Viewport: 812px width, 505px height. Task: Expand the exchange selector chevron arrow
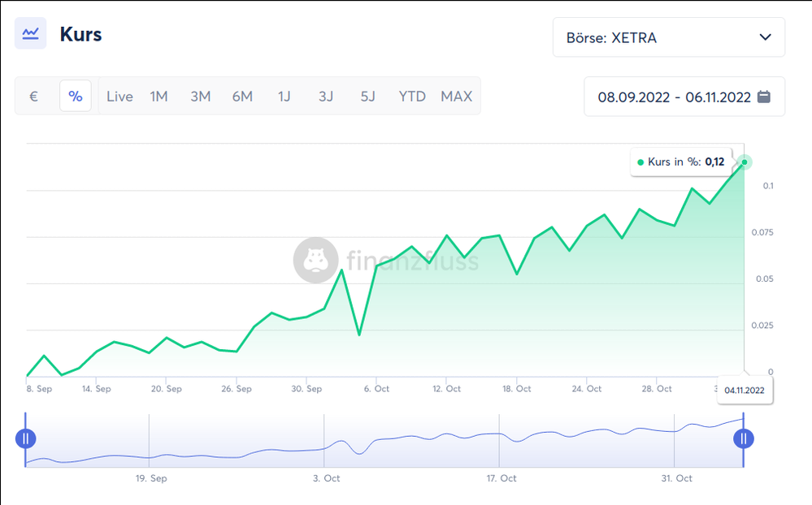[x=764, y=37]
